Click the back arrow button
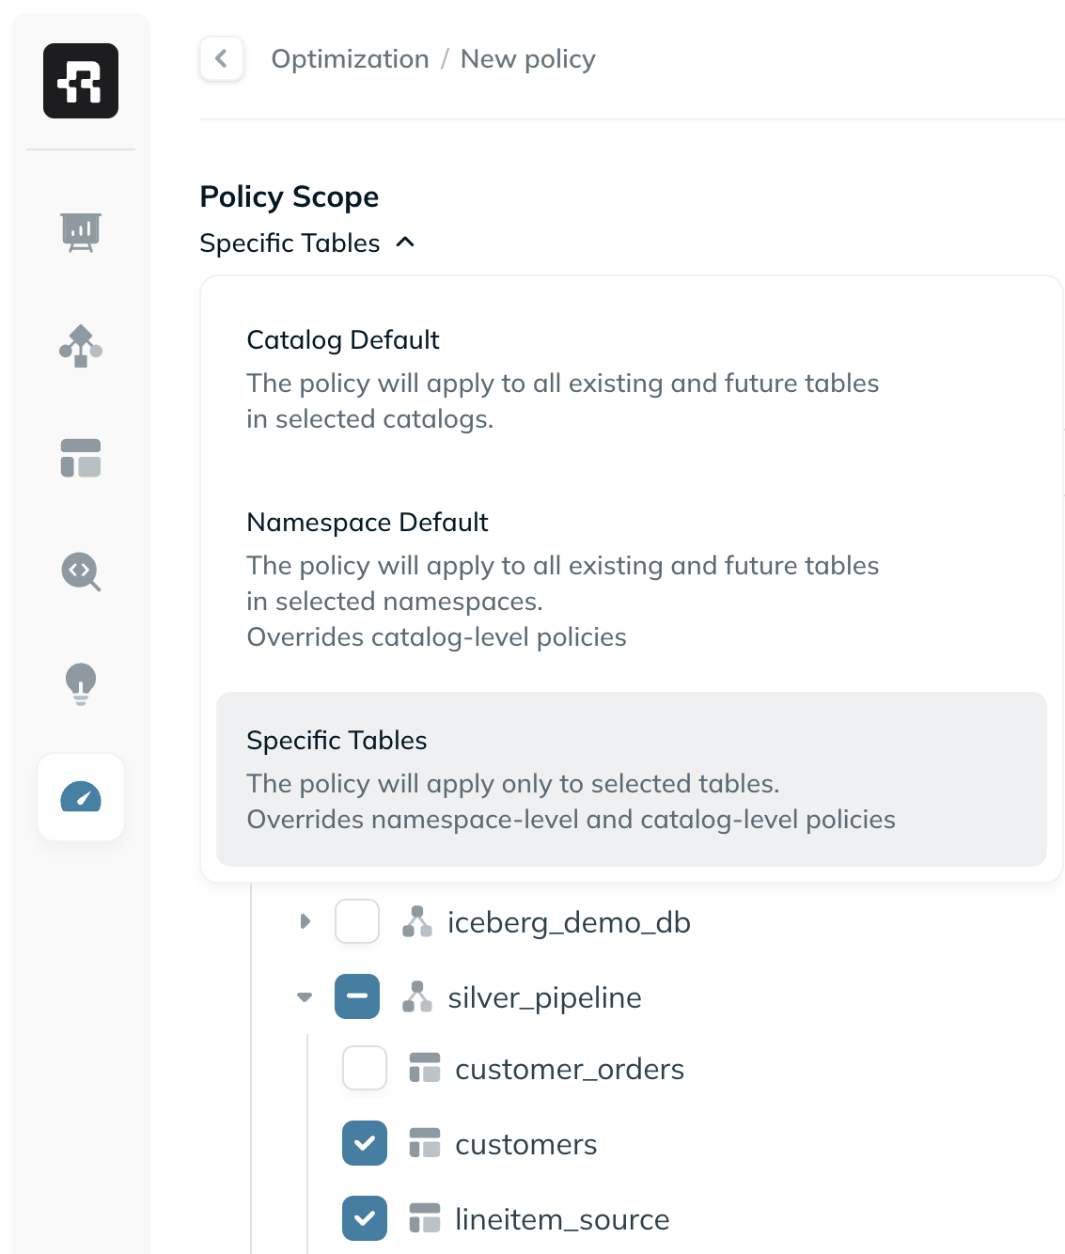1065x1254 pixels. click(x=221, y=58)
